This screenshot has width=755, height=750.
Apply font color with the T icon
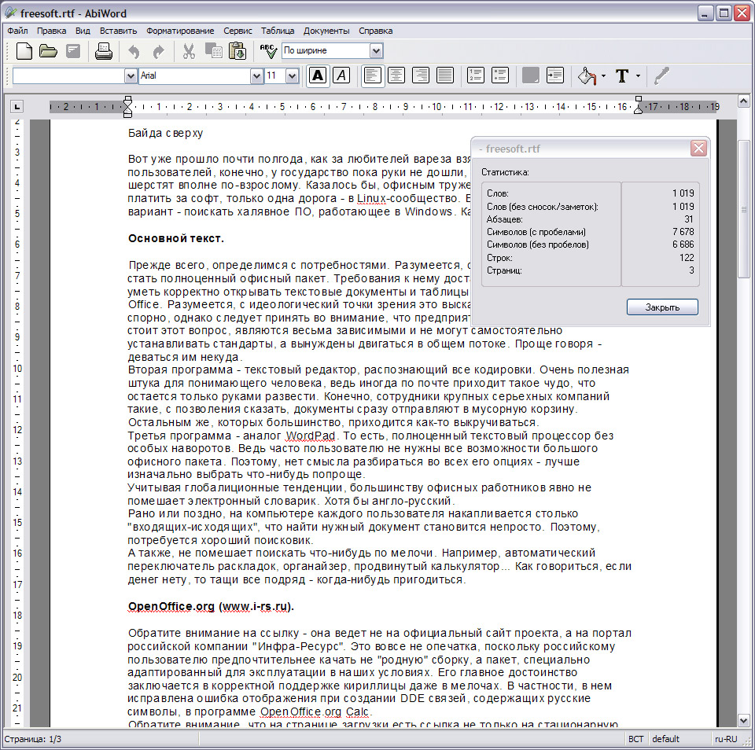pyautogui.click(x=622, y=76)
